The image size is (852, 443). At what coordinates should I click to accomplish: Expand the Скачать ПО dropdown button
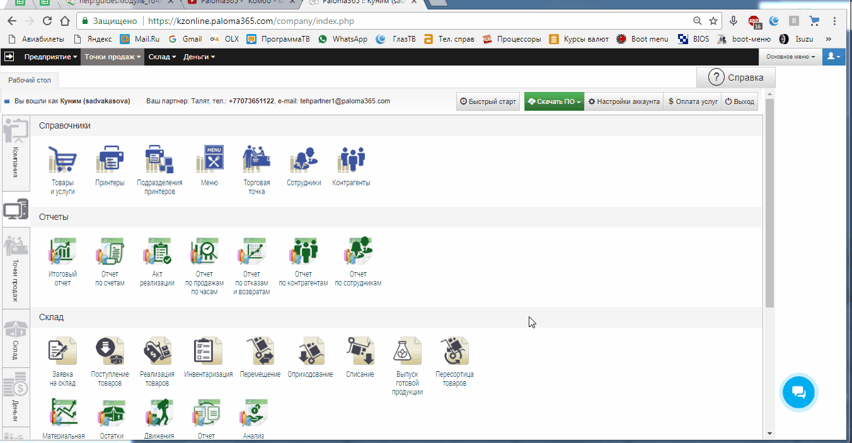[554, 101]
